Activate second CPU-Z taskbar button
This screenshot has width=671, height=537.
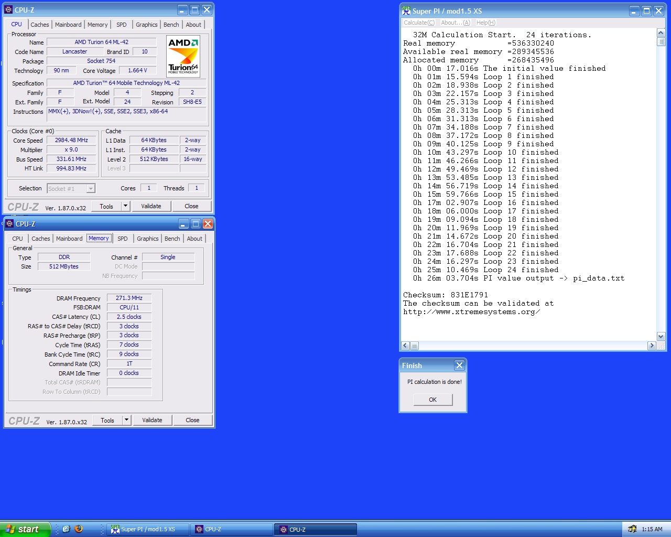316,530
